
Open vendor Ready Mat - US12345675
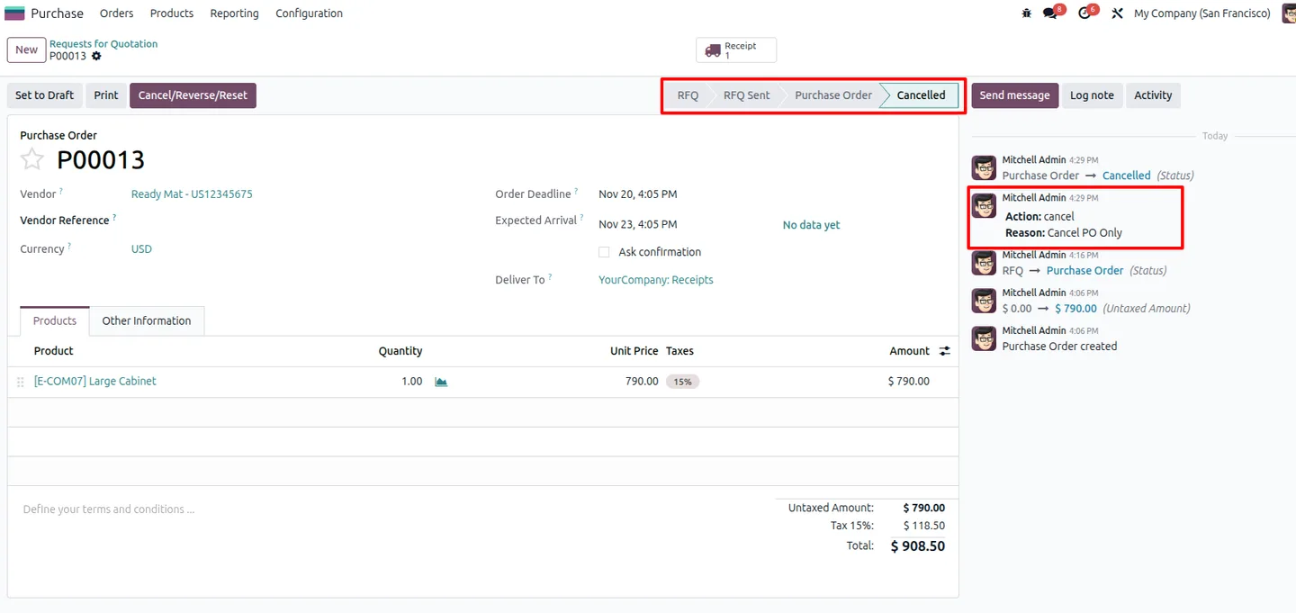[x=192, y=194]
